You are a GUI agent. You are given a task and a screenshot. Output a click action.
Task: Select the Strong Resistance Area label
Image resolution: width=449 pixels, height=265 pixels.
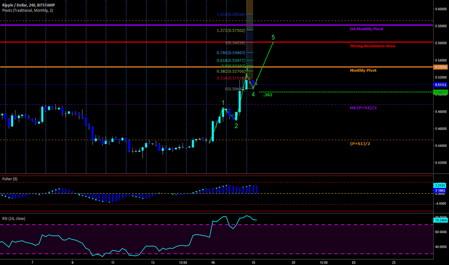pos(372,46)
